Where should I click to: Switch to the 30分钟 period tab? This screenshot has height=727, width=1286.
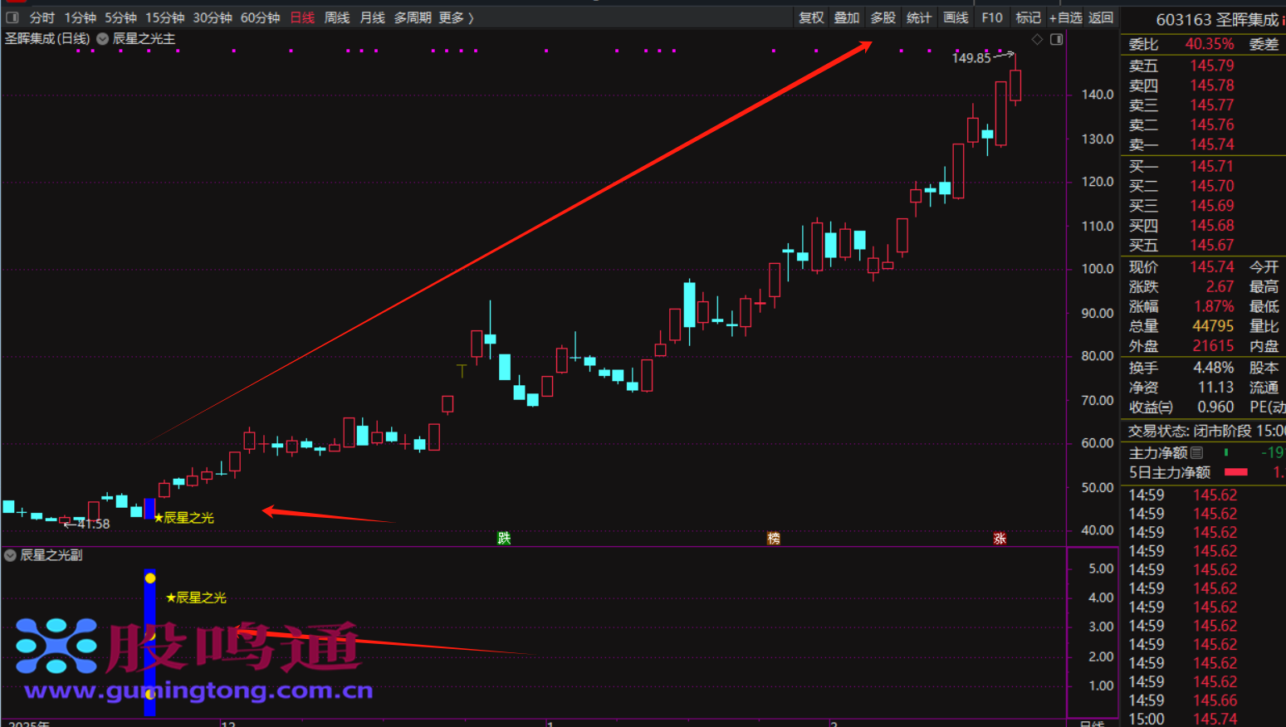pyautogui.click(x=213, y=17)
